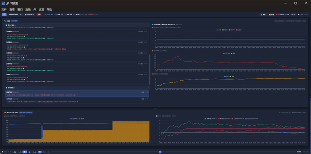
Task: Select the 2x playback speed option
Action: 44,152
